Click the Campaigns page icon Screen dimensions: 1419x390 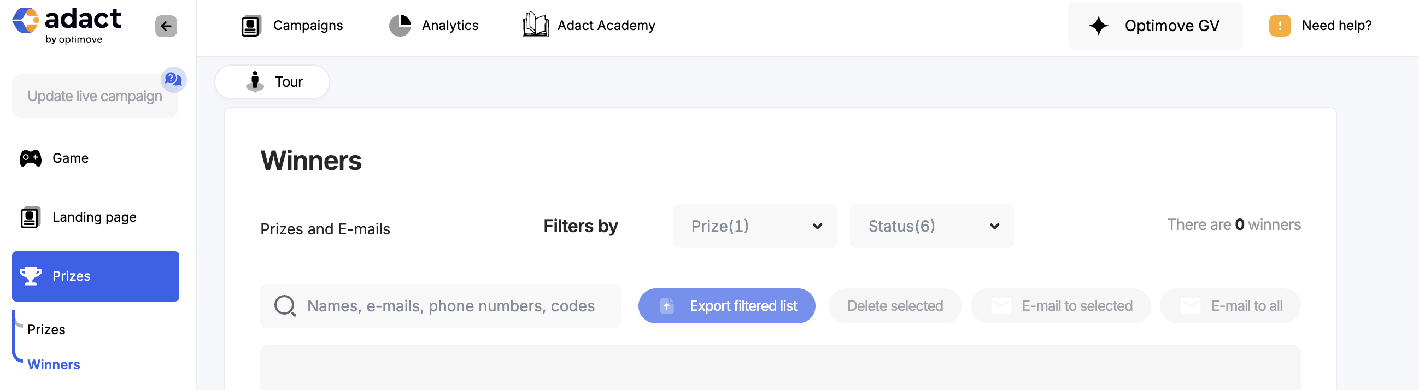tap(251, 26)
